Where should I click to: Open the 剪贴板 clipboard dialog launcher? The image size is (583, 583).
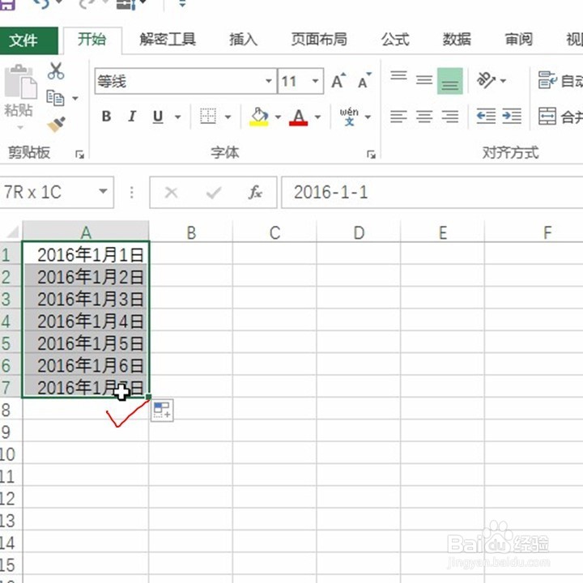tap(79, 155)
